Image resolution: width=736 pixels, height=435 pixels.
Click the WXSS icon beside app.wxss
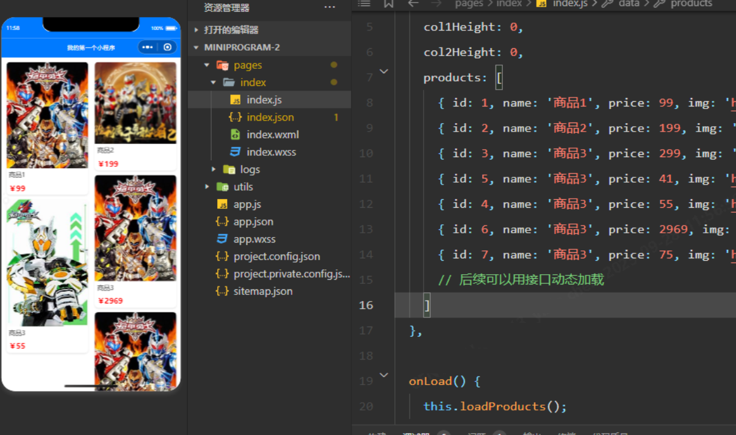click(222, 239)
